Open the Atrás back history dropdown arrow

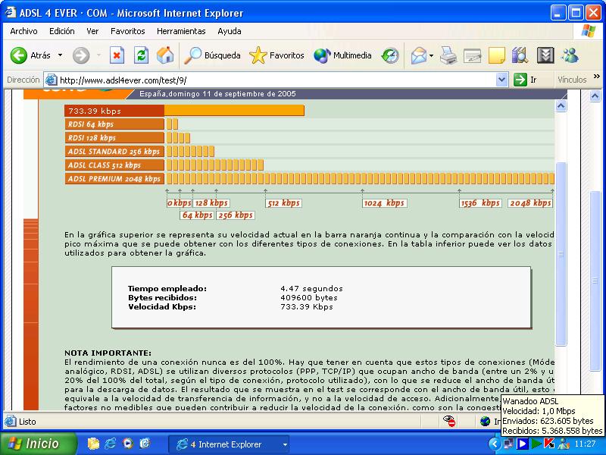click(x=61, y=55)
